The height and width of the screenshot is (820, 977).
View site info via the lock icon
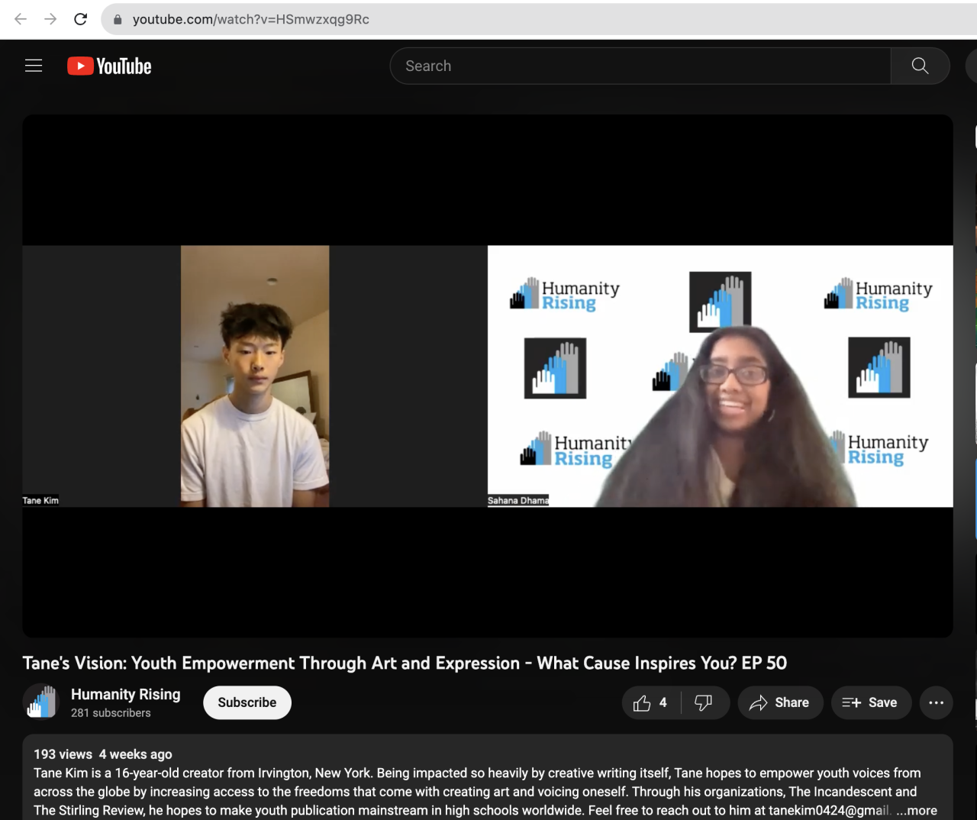point(118,20)
